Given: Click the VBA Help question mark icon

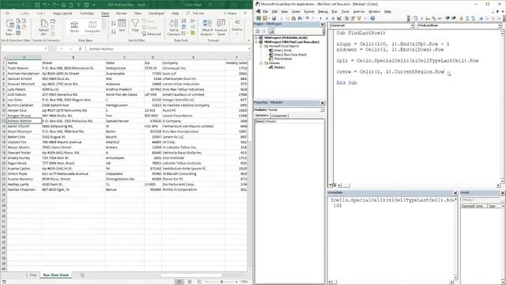Looking at the screenshot, I should coord(372,18).
